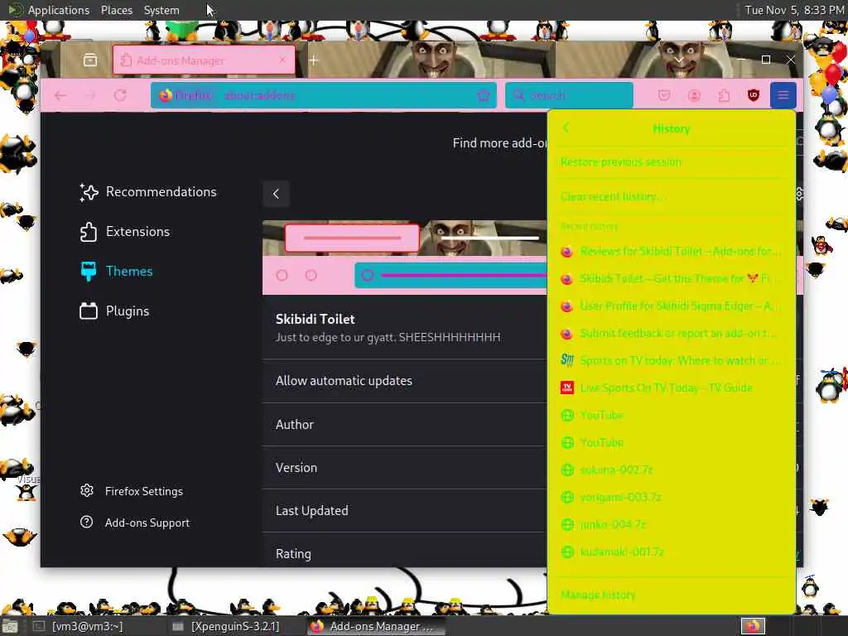Go back from the History panel
The image size is (848, 636).
point(566,128)
